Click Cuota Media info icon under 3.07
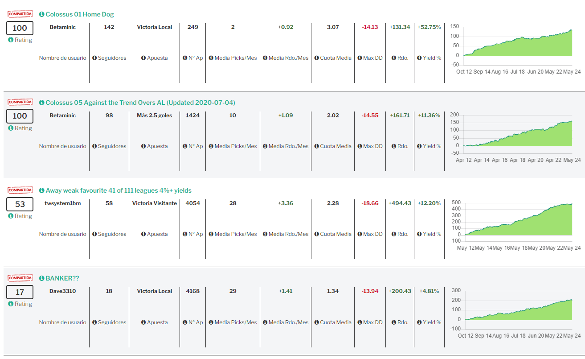 click(316, 58)
